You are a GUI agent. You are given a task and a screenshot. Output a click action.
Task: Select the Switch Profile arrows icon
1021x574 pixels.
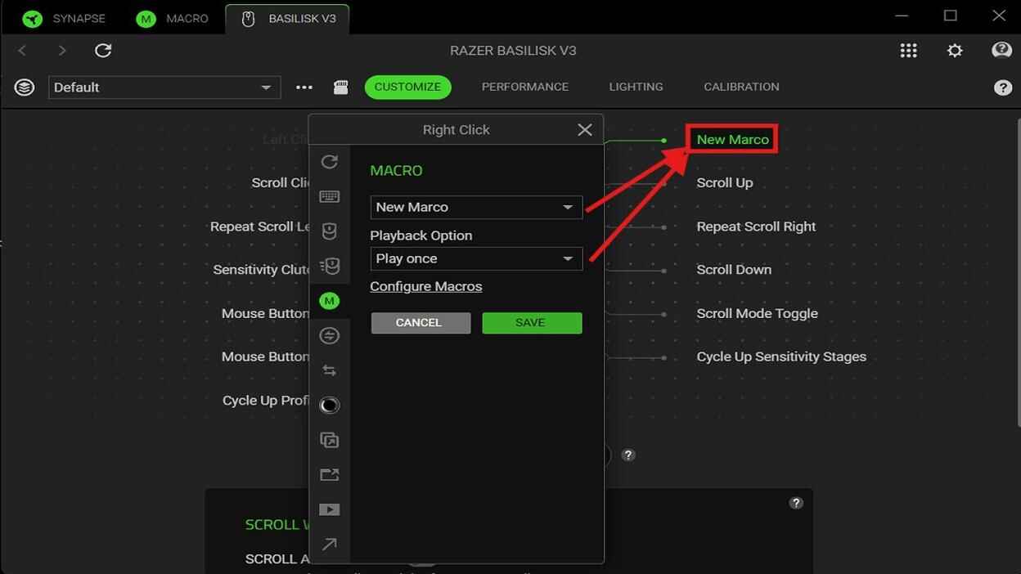pos(329,370)
